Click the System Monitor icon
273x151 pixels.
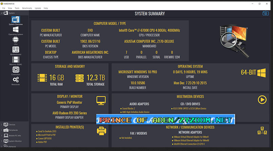pos(6,141)
